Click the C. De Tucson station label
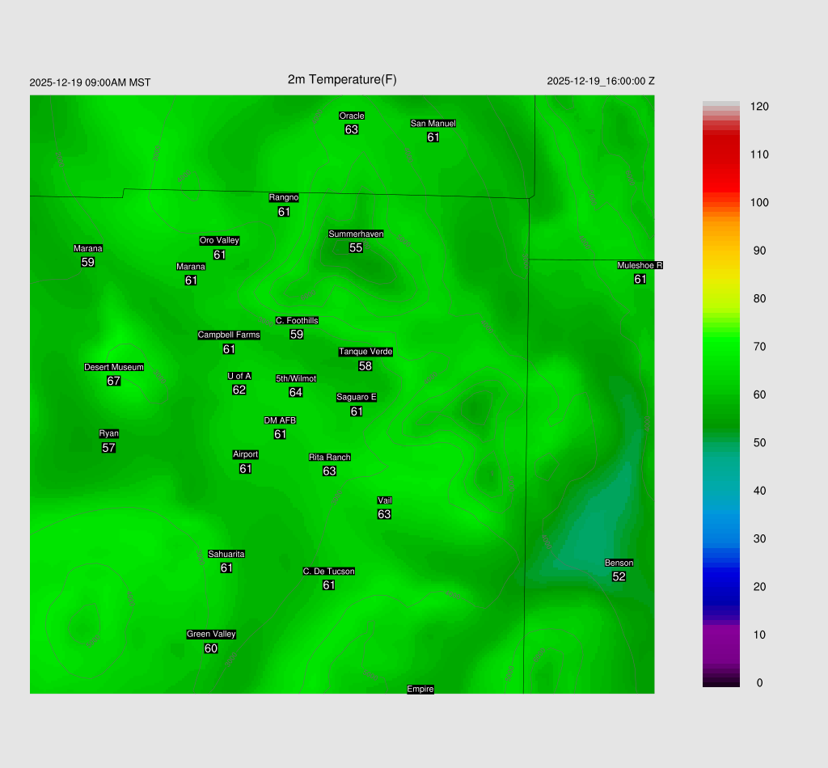Screen dimensions: 828x768 (329, 572)
